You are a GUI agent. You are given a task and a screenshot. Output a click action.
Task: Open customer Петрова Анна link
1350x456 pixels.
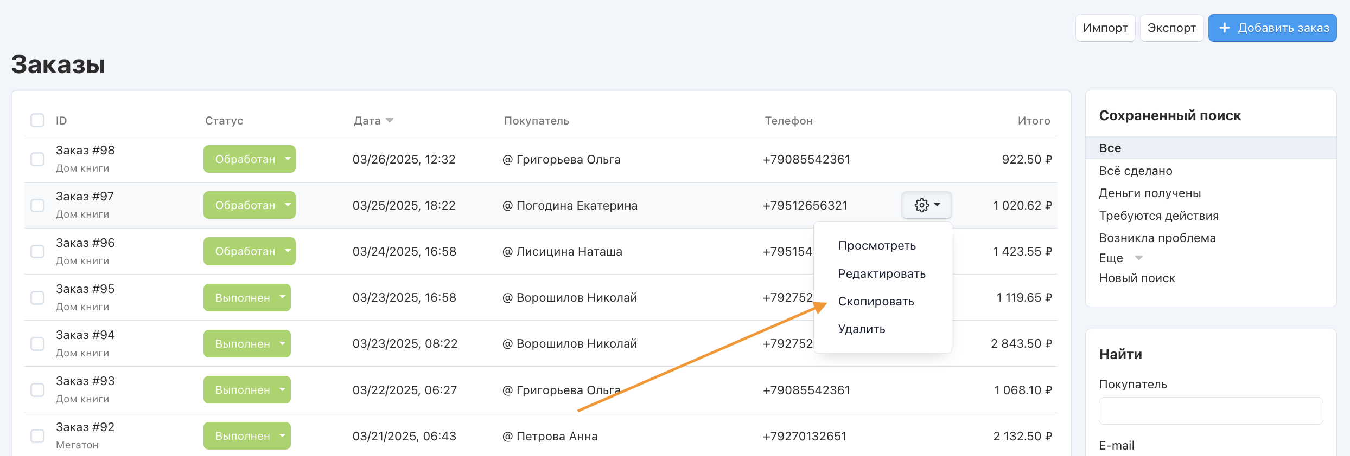coord(557,437)
